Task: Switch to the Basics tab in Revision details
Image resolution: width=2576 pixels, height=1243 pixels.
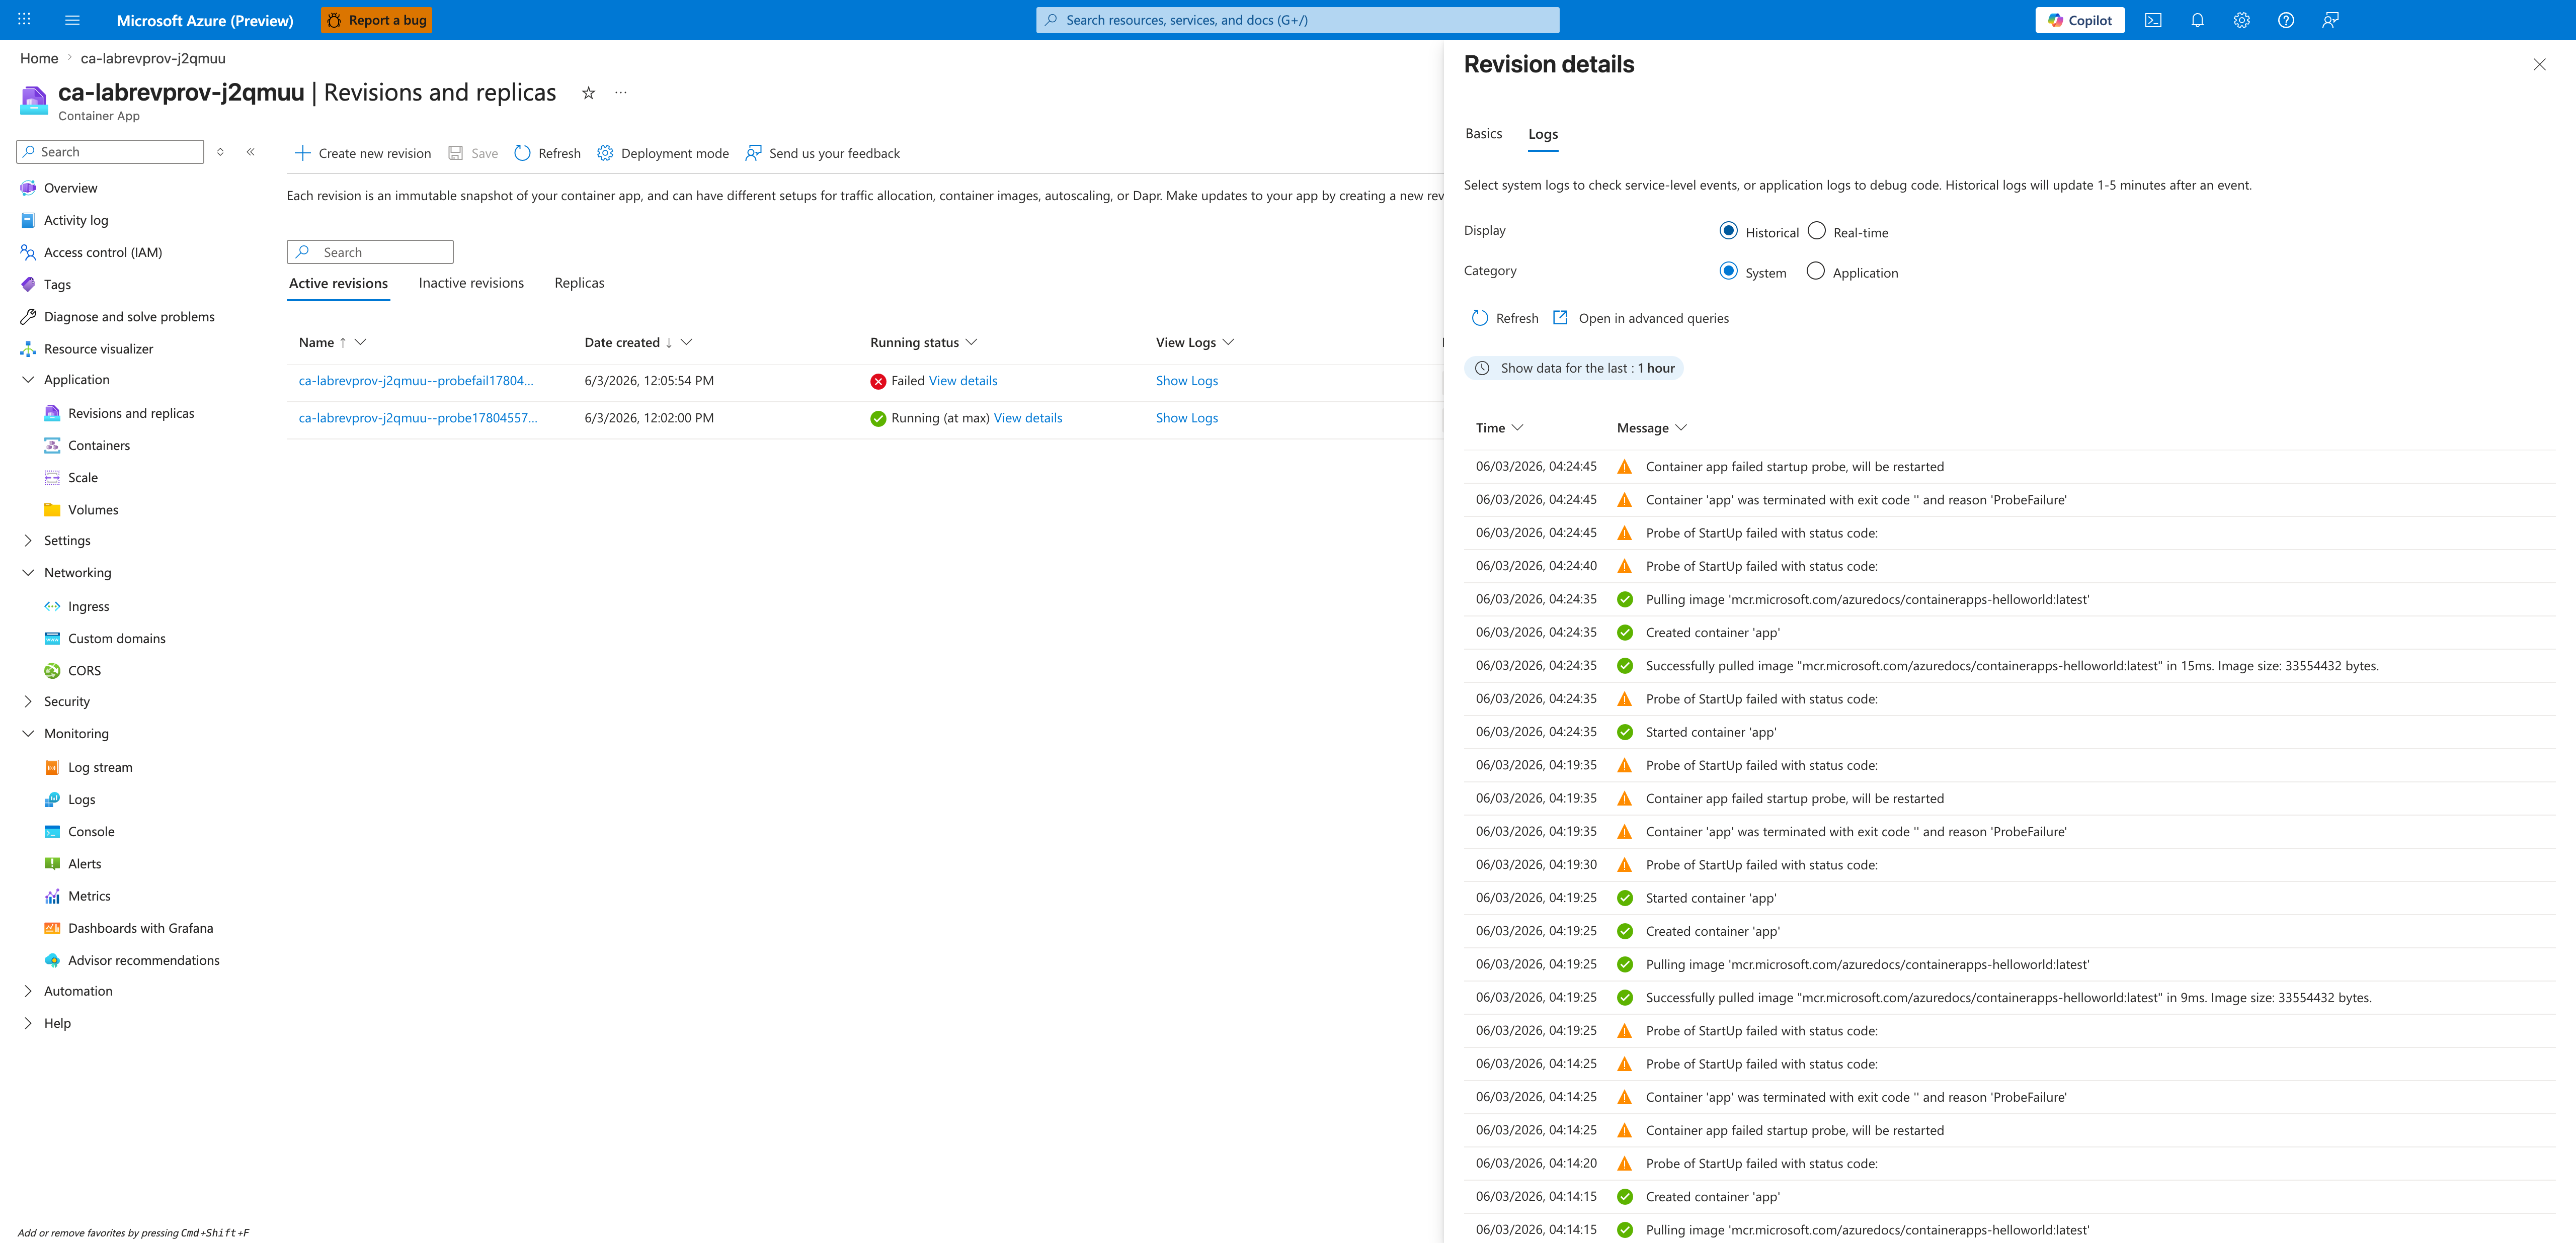Action: tap(1483, 134)
